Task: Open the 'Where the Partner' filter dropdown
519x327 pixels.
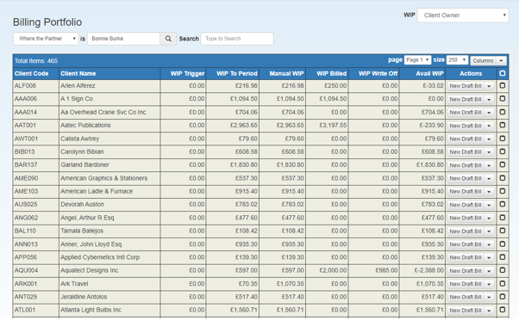Action: tap(46, 39)
